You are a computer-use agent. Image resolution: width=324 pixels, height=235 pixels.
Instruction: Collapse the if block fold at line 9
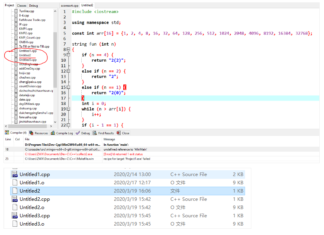tap(68, 55)
